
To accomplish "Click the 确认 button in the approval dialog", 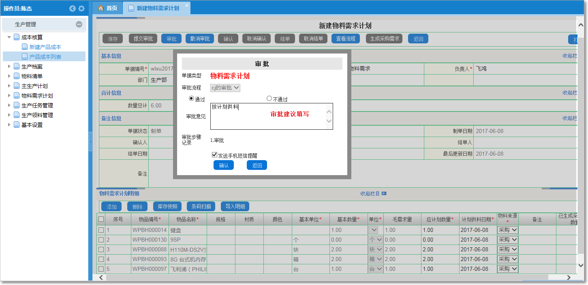I will click(x=223, y=165).
